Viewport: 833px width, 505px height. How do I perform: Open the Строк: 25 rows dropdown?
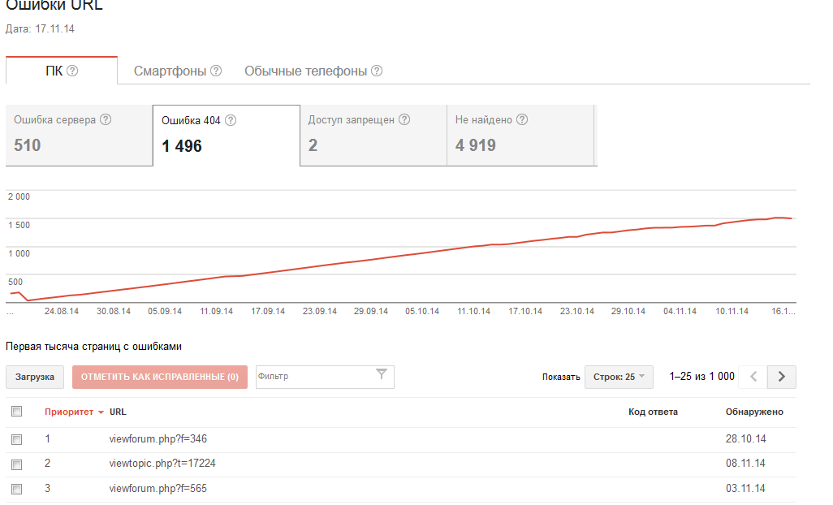coord(619,377)
